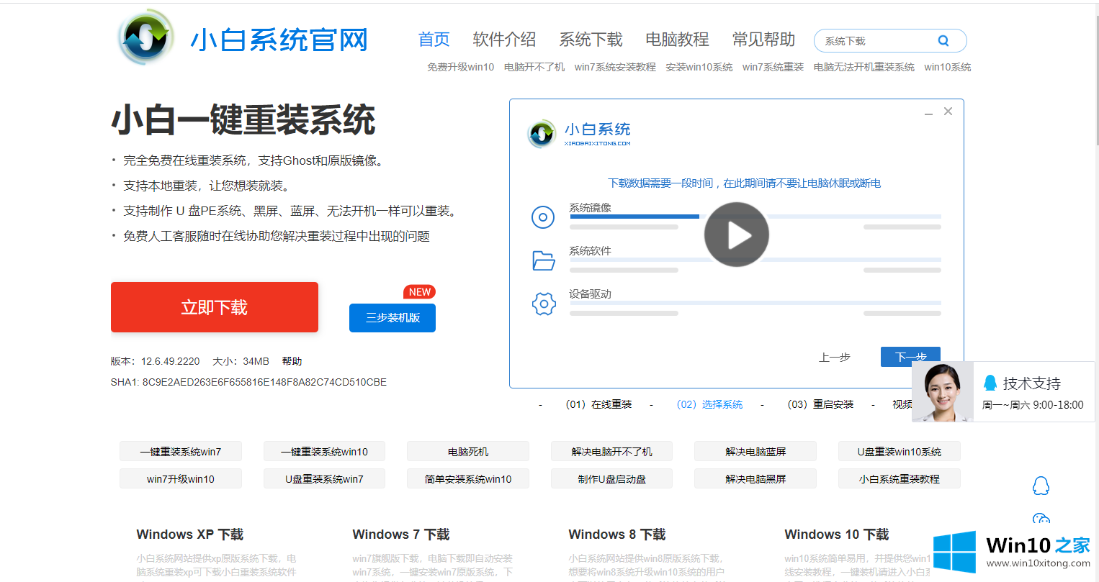Image resolution: width=1099 pixels, height=582 pixels.
Task: Click the 一键重装系统win7 button
Action: coord(181,452)
